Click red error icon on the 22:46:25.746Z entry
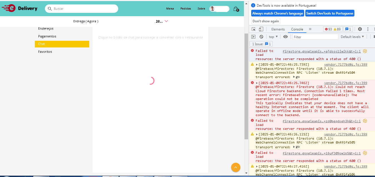Screen dimensions: 375x177 point(252,83)
